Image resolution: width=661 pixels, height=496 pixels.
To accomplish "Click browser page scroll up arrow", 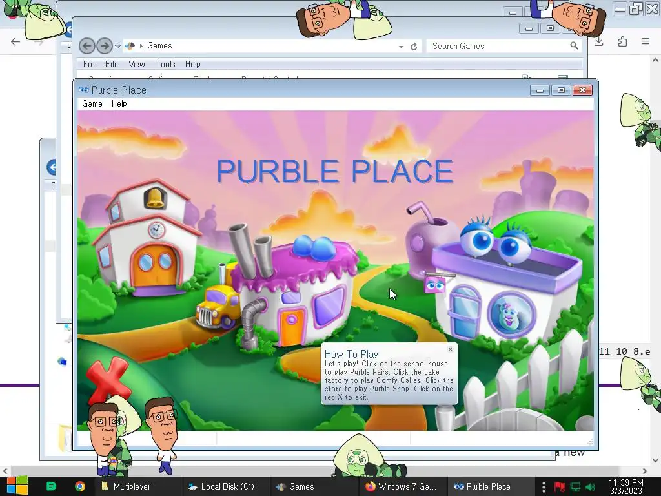I will click(655, 60).
